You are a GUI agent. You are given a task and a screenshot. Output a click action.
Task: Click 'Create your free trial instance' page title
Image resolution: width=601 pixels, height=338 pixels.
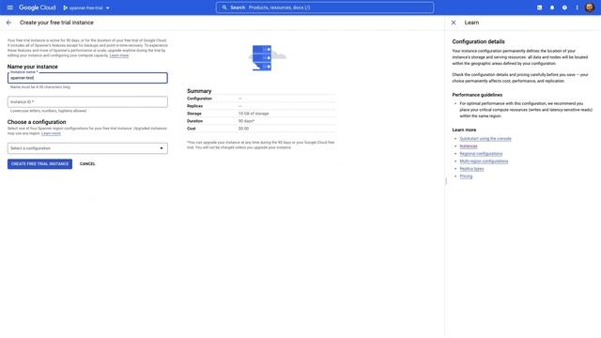click(56, 23)
